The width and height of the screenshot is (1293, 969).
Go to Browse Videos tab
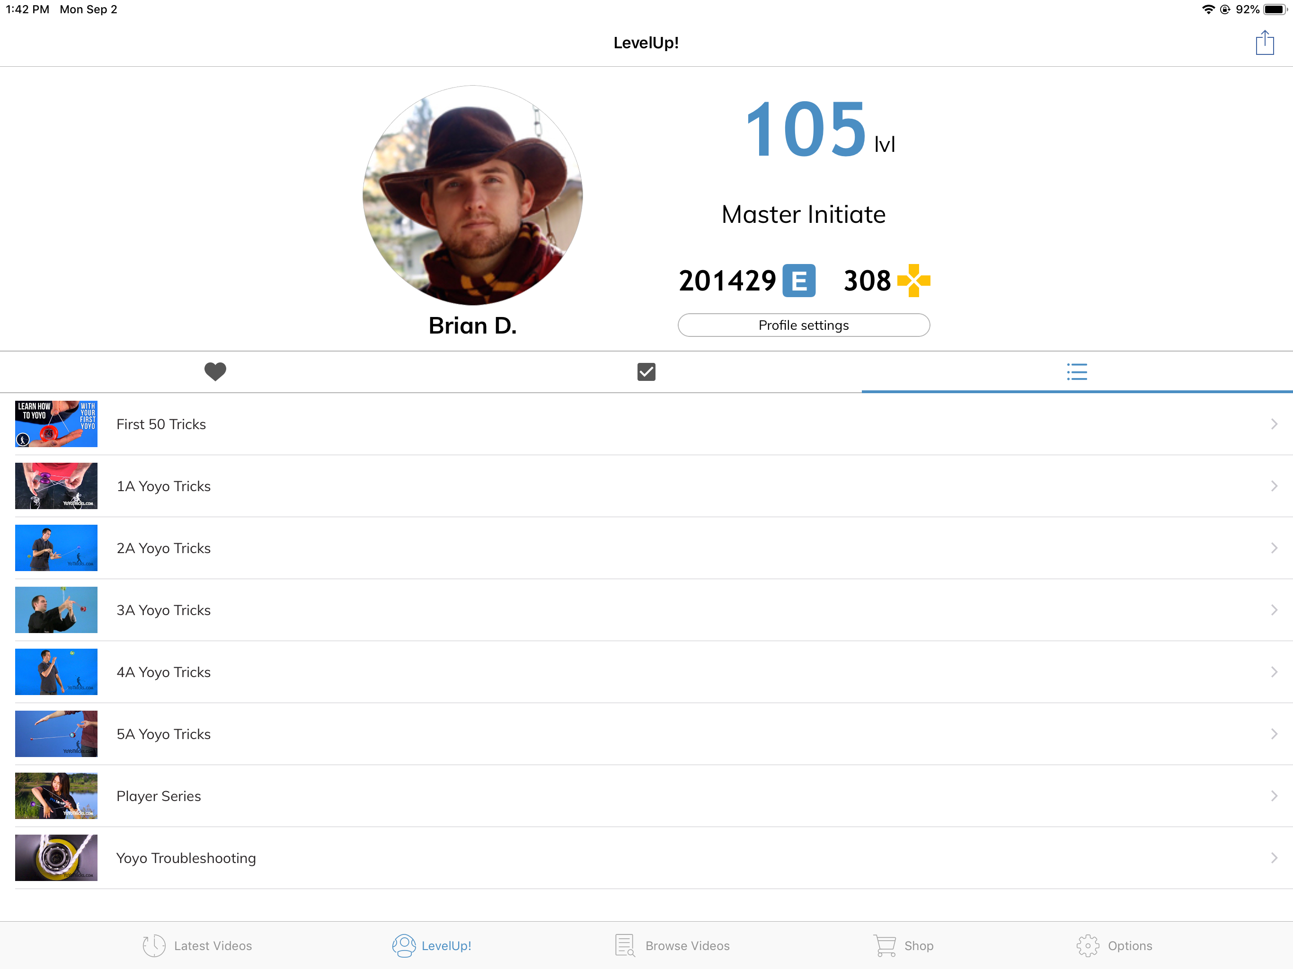pyautogui.click(x=672, y=945)
